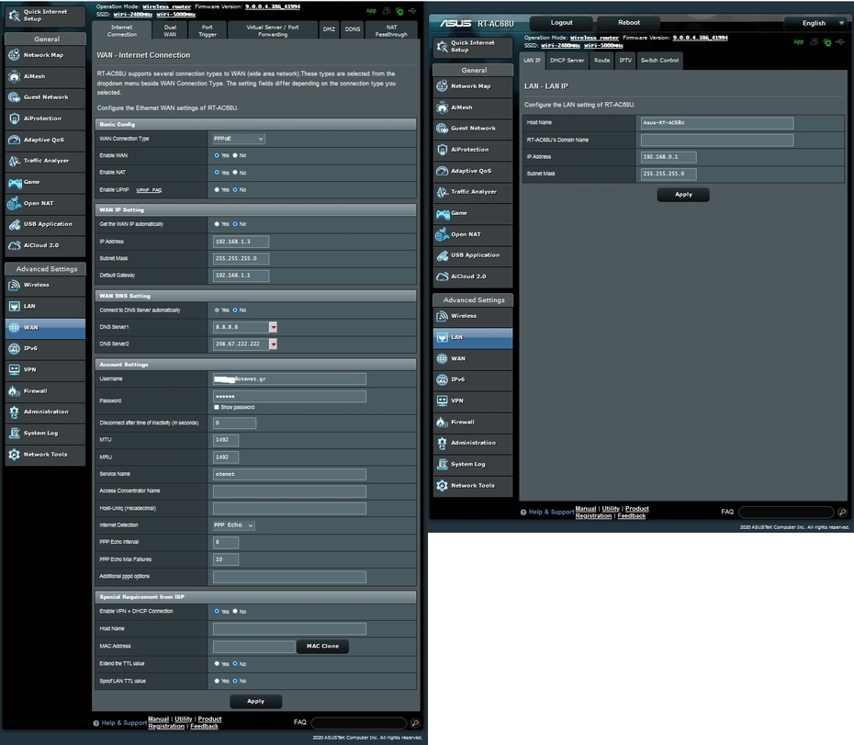This screenshot has height=745, width=854.
Task: Click AiMesh icon in WAN window sidebar
Action: tap(14, 76)
